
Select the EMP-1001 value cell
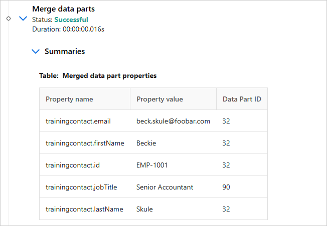[174, 165]
